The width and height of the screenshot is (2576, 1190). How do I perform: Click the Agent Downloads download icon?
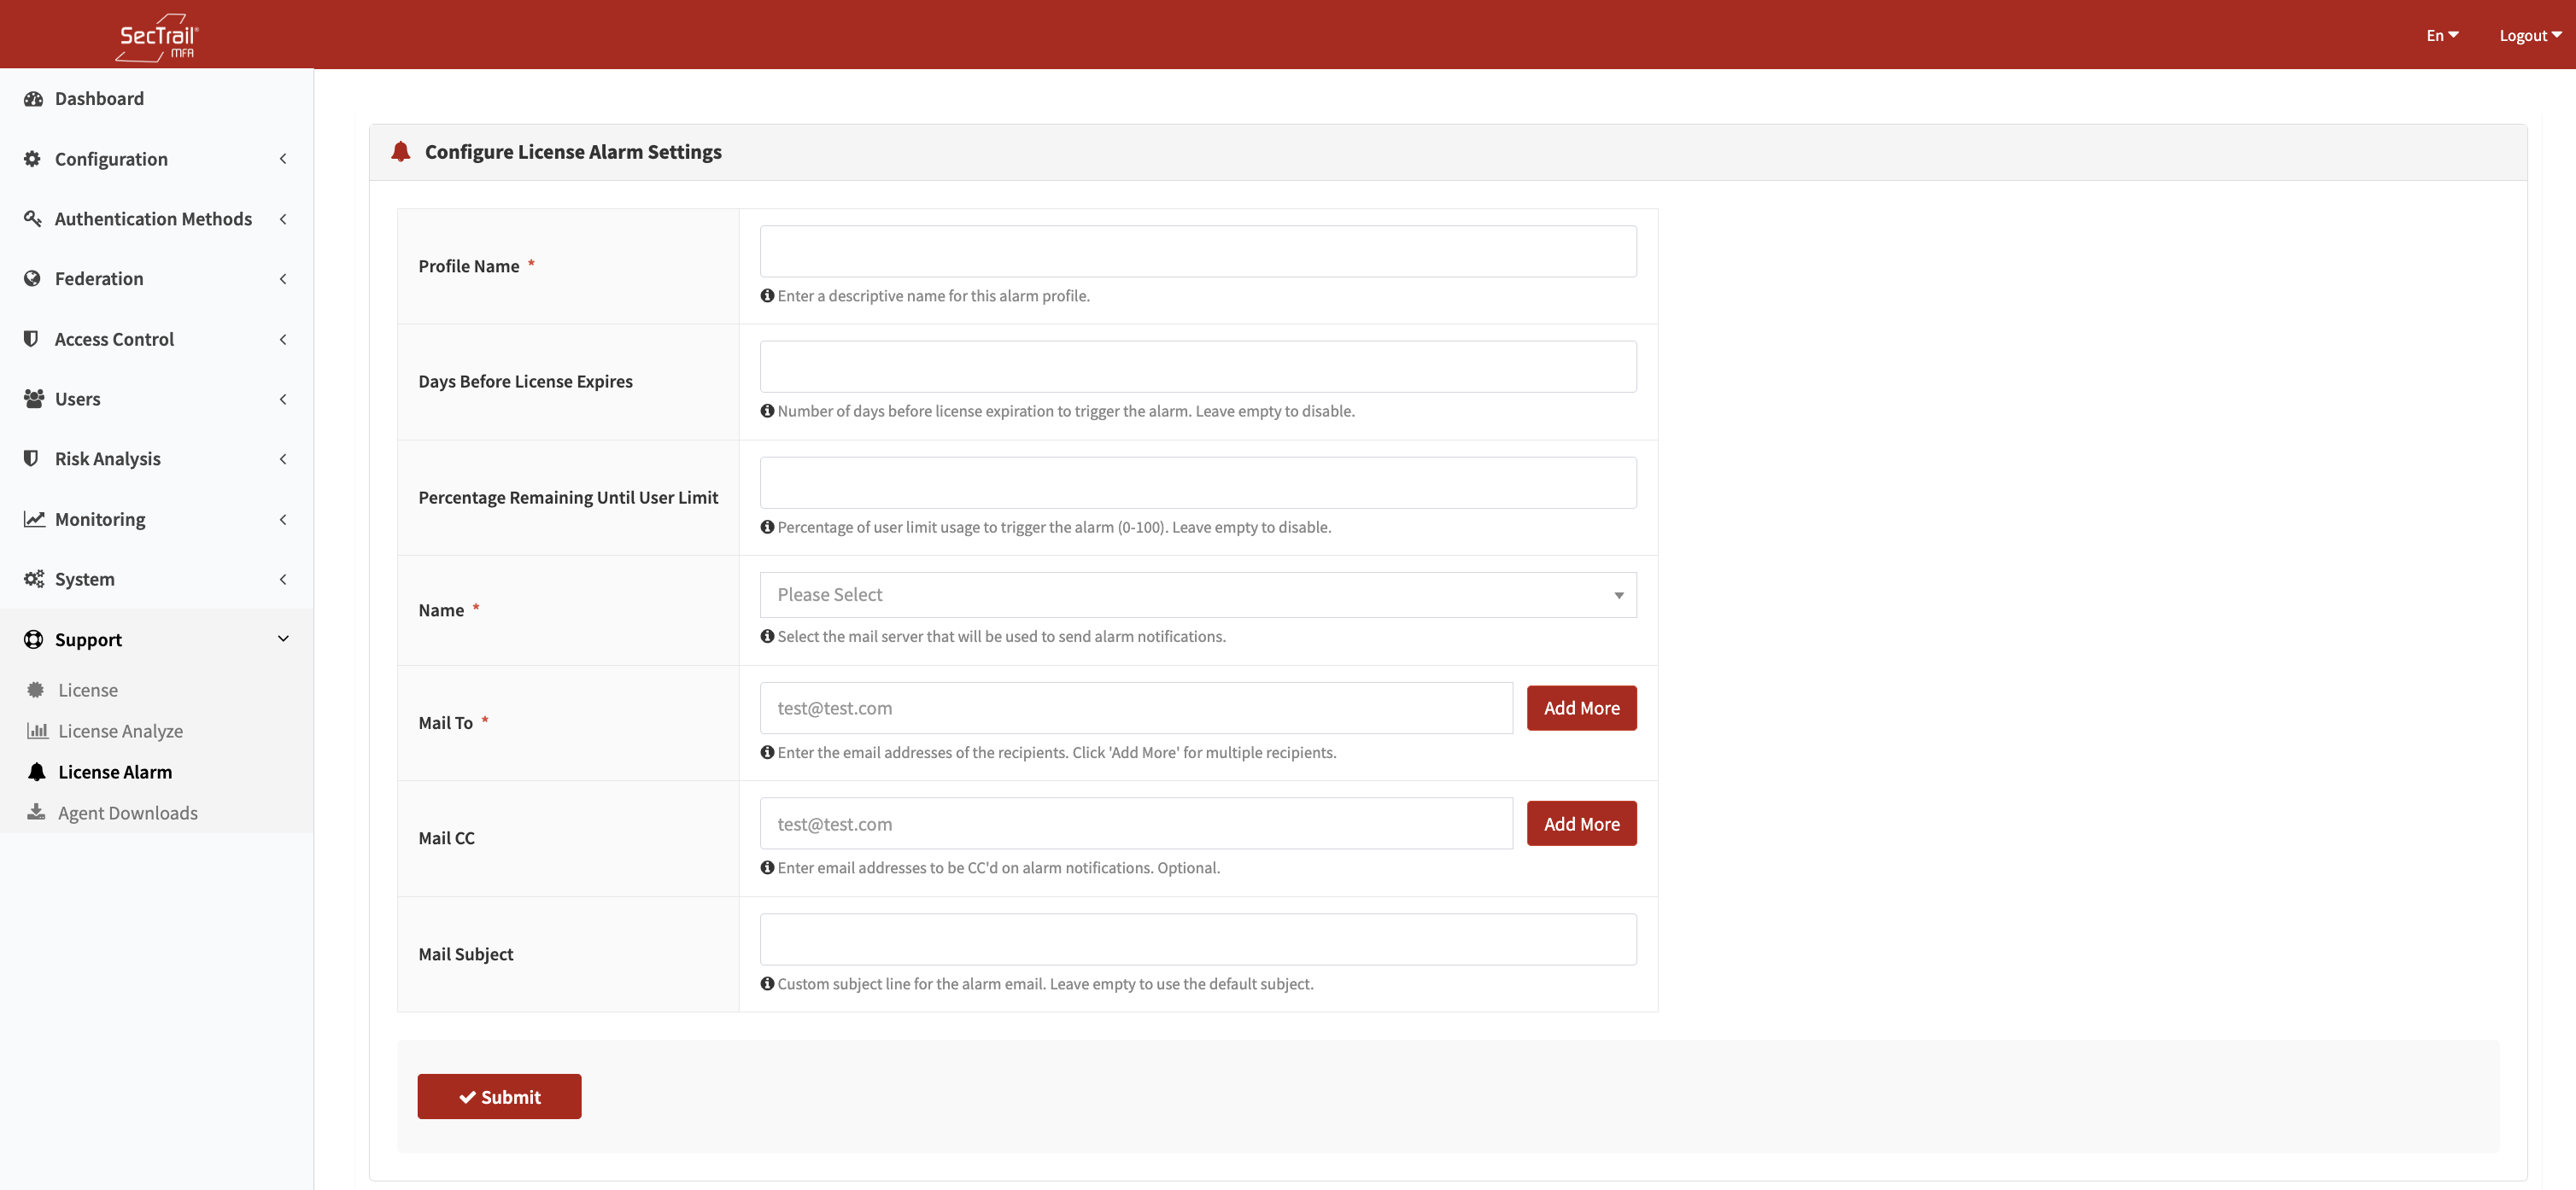point(36,813)
